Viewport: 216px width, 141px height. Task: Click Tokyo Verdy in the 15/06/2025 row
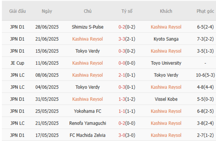pyautogui.click(x=87, y=51)
